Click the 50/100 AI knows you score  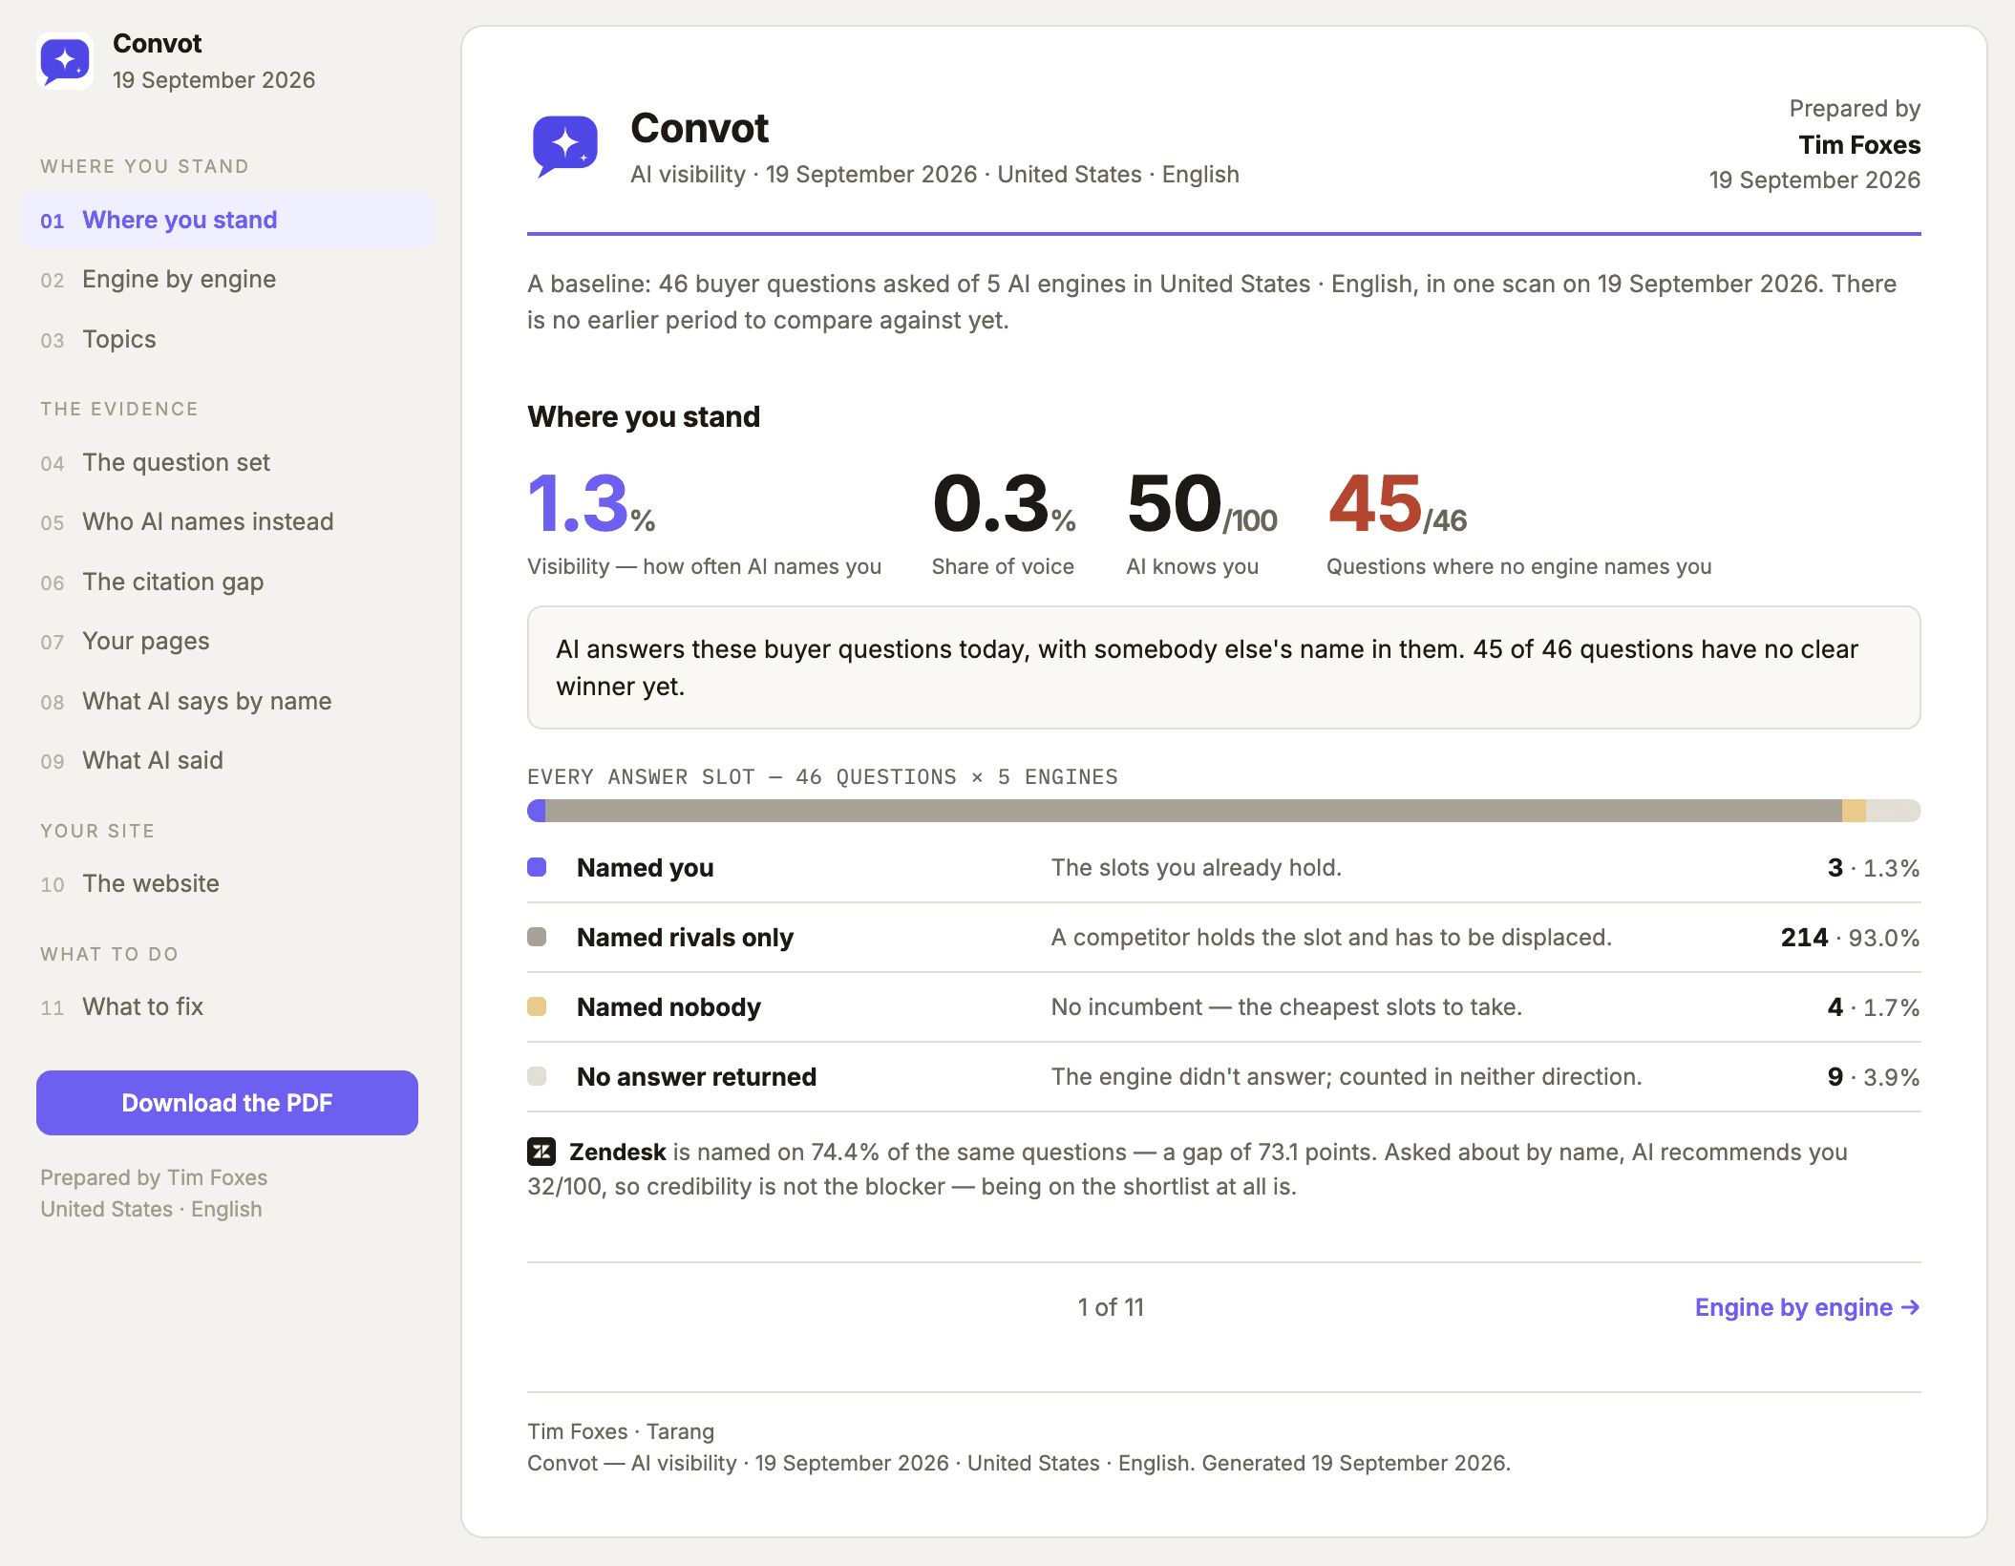(x=1201, y=504)
